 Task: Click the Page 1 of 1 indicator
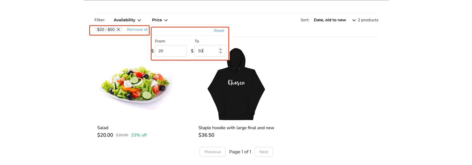point(240,152)
